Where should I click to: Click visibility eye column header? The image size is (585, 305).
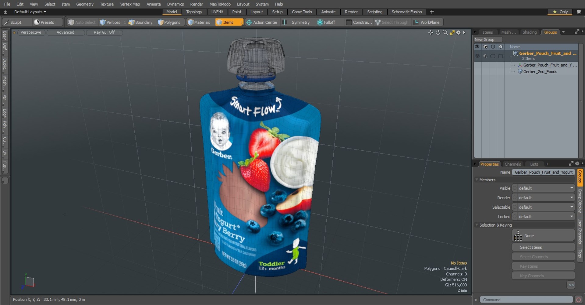(x=477, y=47)
